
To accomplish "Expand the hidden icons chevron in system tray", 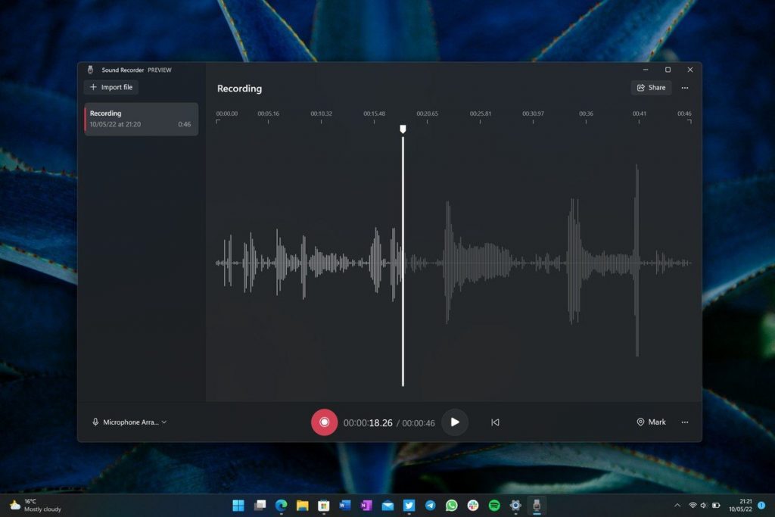I will click(677, 505).
